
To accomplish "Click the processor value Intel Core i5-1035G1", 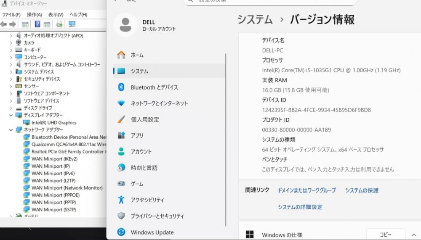I will (331, 70).
